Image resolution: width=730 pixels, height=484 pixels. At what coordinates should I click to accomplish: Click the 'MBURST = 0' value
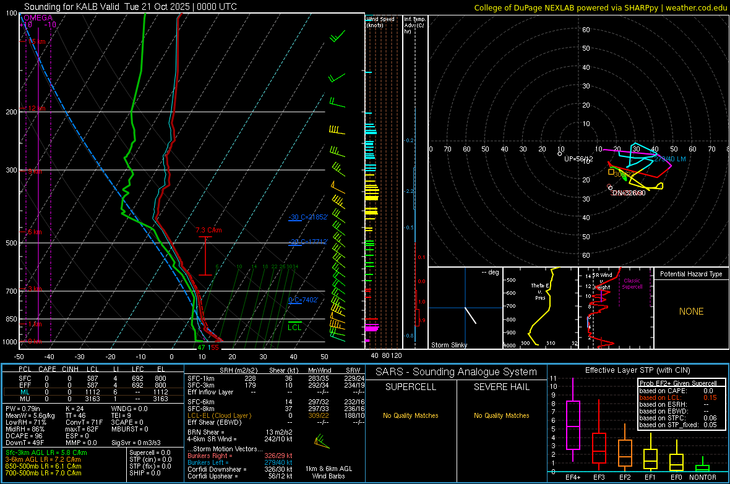[x=129, y=429]
